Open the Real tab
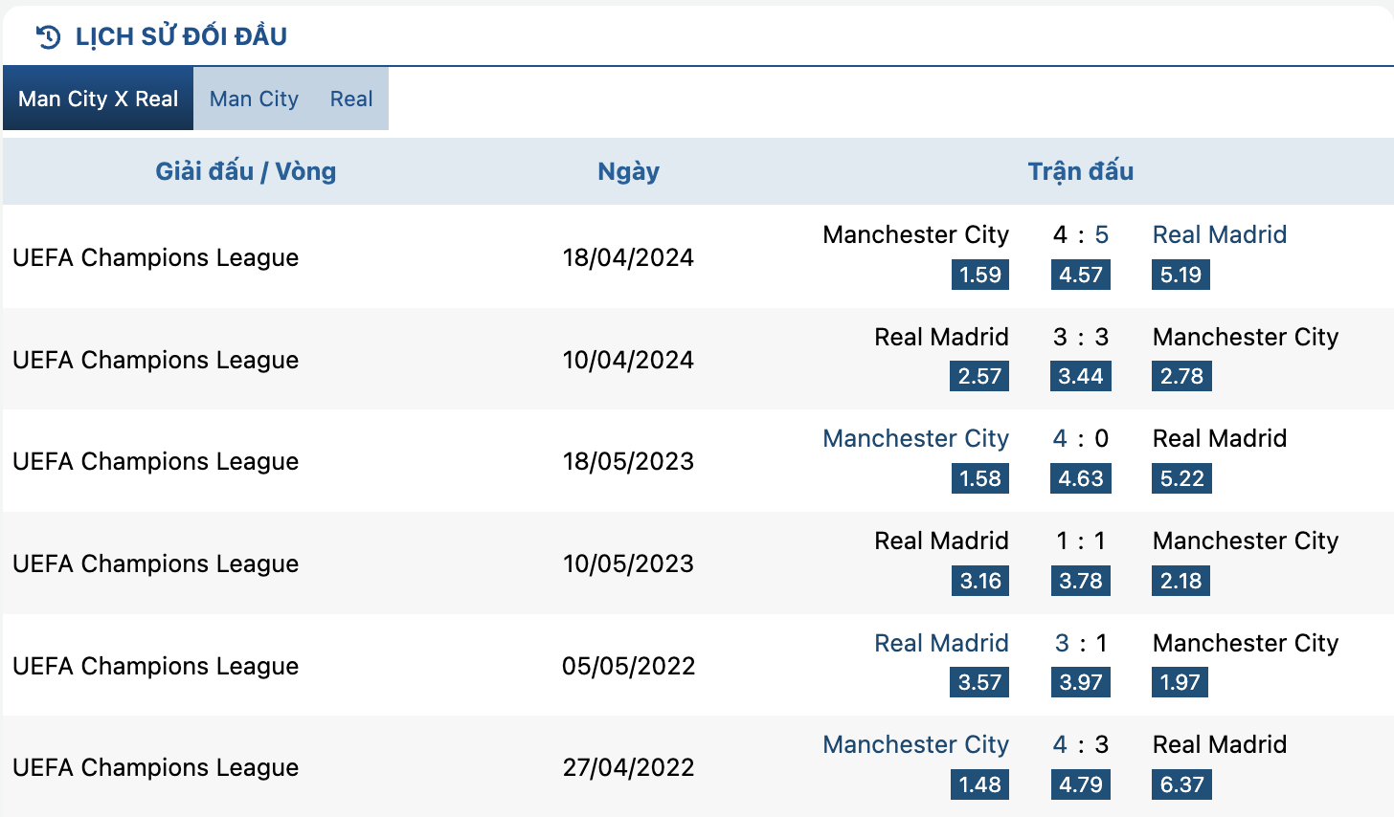 (x=351, y=99)
